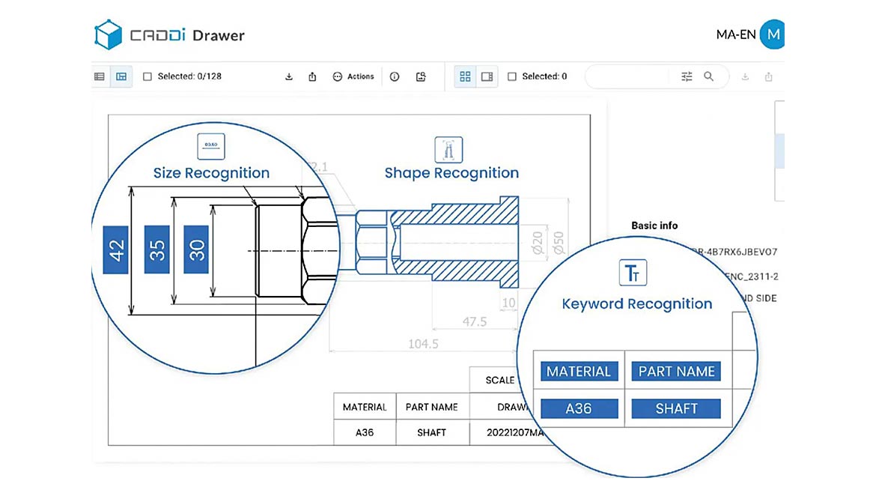876x493 pixels.
Task: Switch to list view layout
Action: pos(100,76)
